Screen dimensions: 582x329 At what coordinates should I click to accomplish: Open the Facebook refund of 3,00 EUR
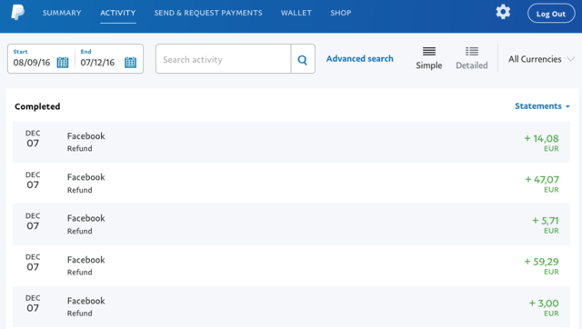pyautogui.click(x=291, y=307)
